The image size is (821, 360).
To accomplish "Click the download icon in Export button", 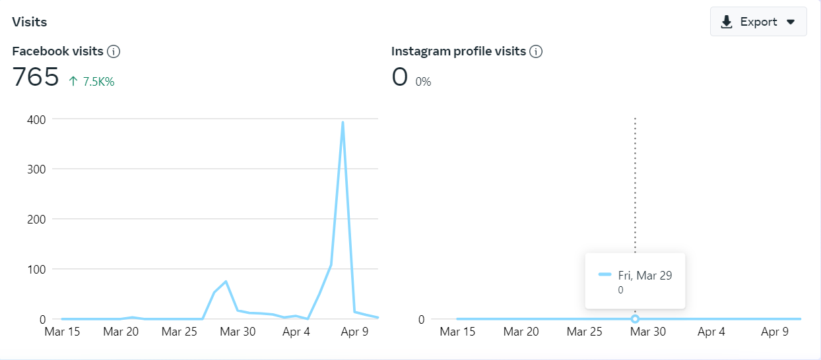I will point(727,22).
